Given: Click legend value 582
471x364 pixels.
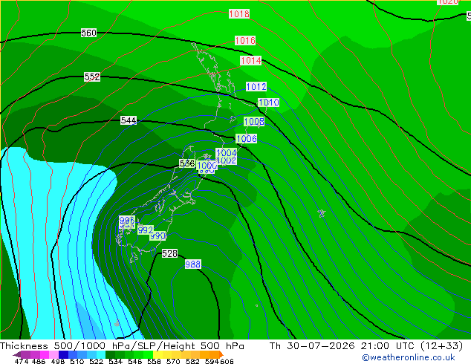Looking at the screenshot, I should 192,361.
